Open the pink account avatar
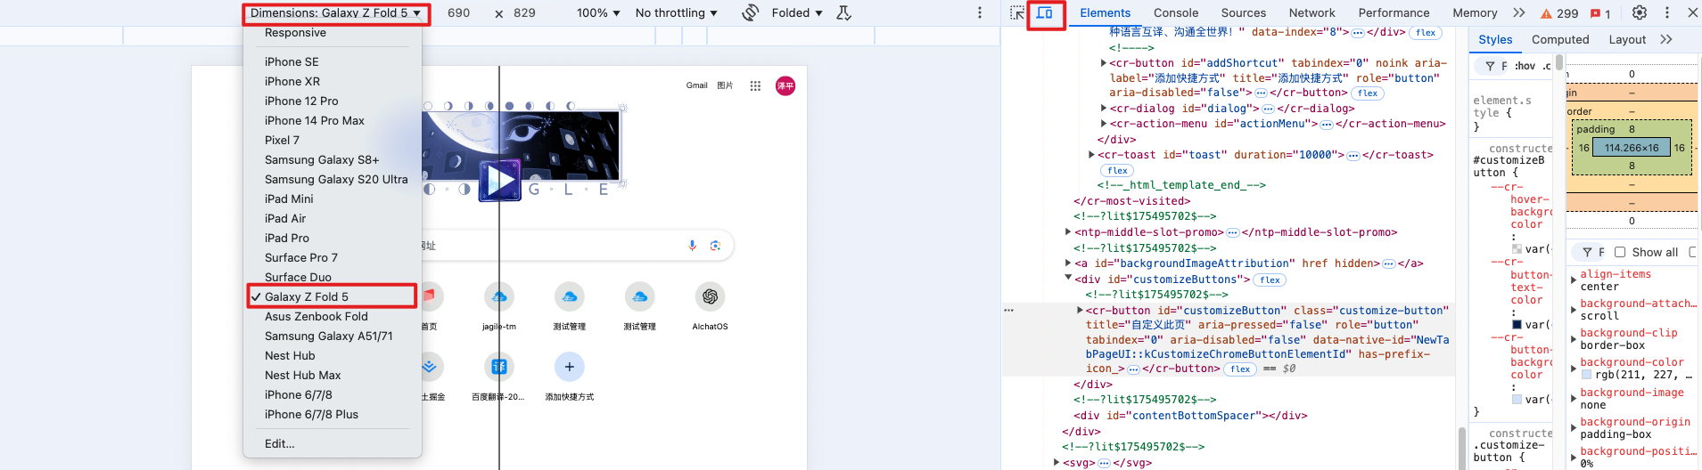Screen dimensions: 1702x470 coord(785,86)
